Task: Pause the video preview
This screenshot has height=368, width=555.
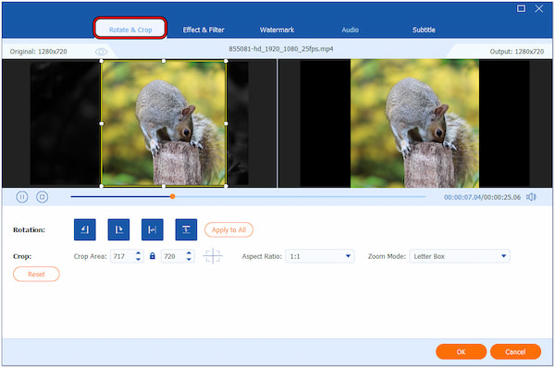Action: [x=22, y=197]
